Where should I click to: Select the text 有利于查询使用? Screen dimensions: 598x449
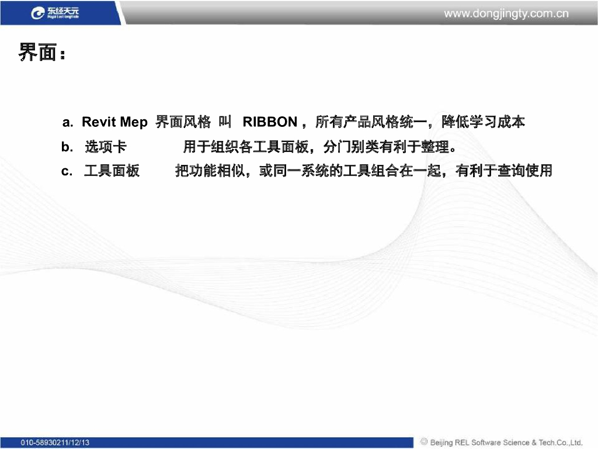504,171
